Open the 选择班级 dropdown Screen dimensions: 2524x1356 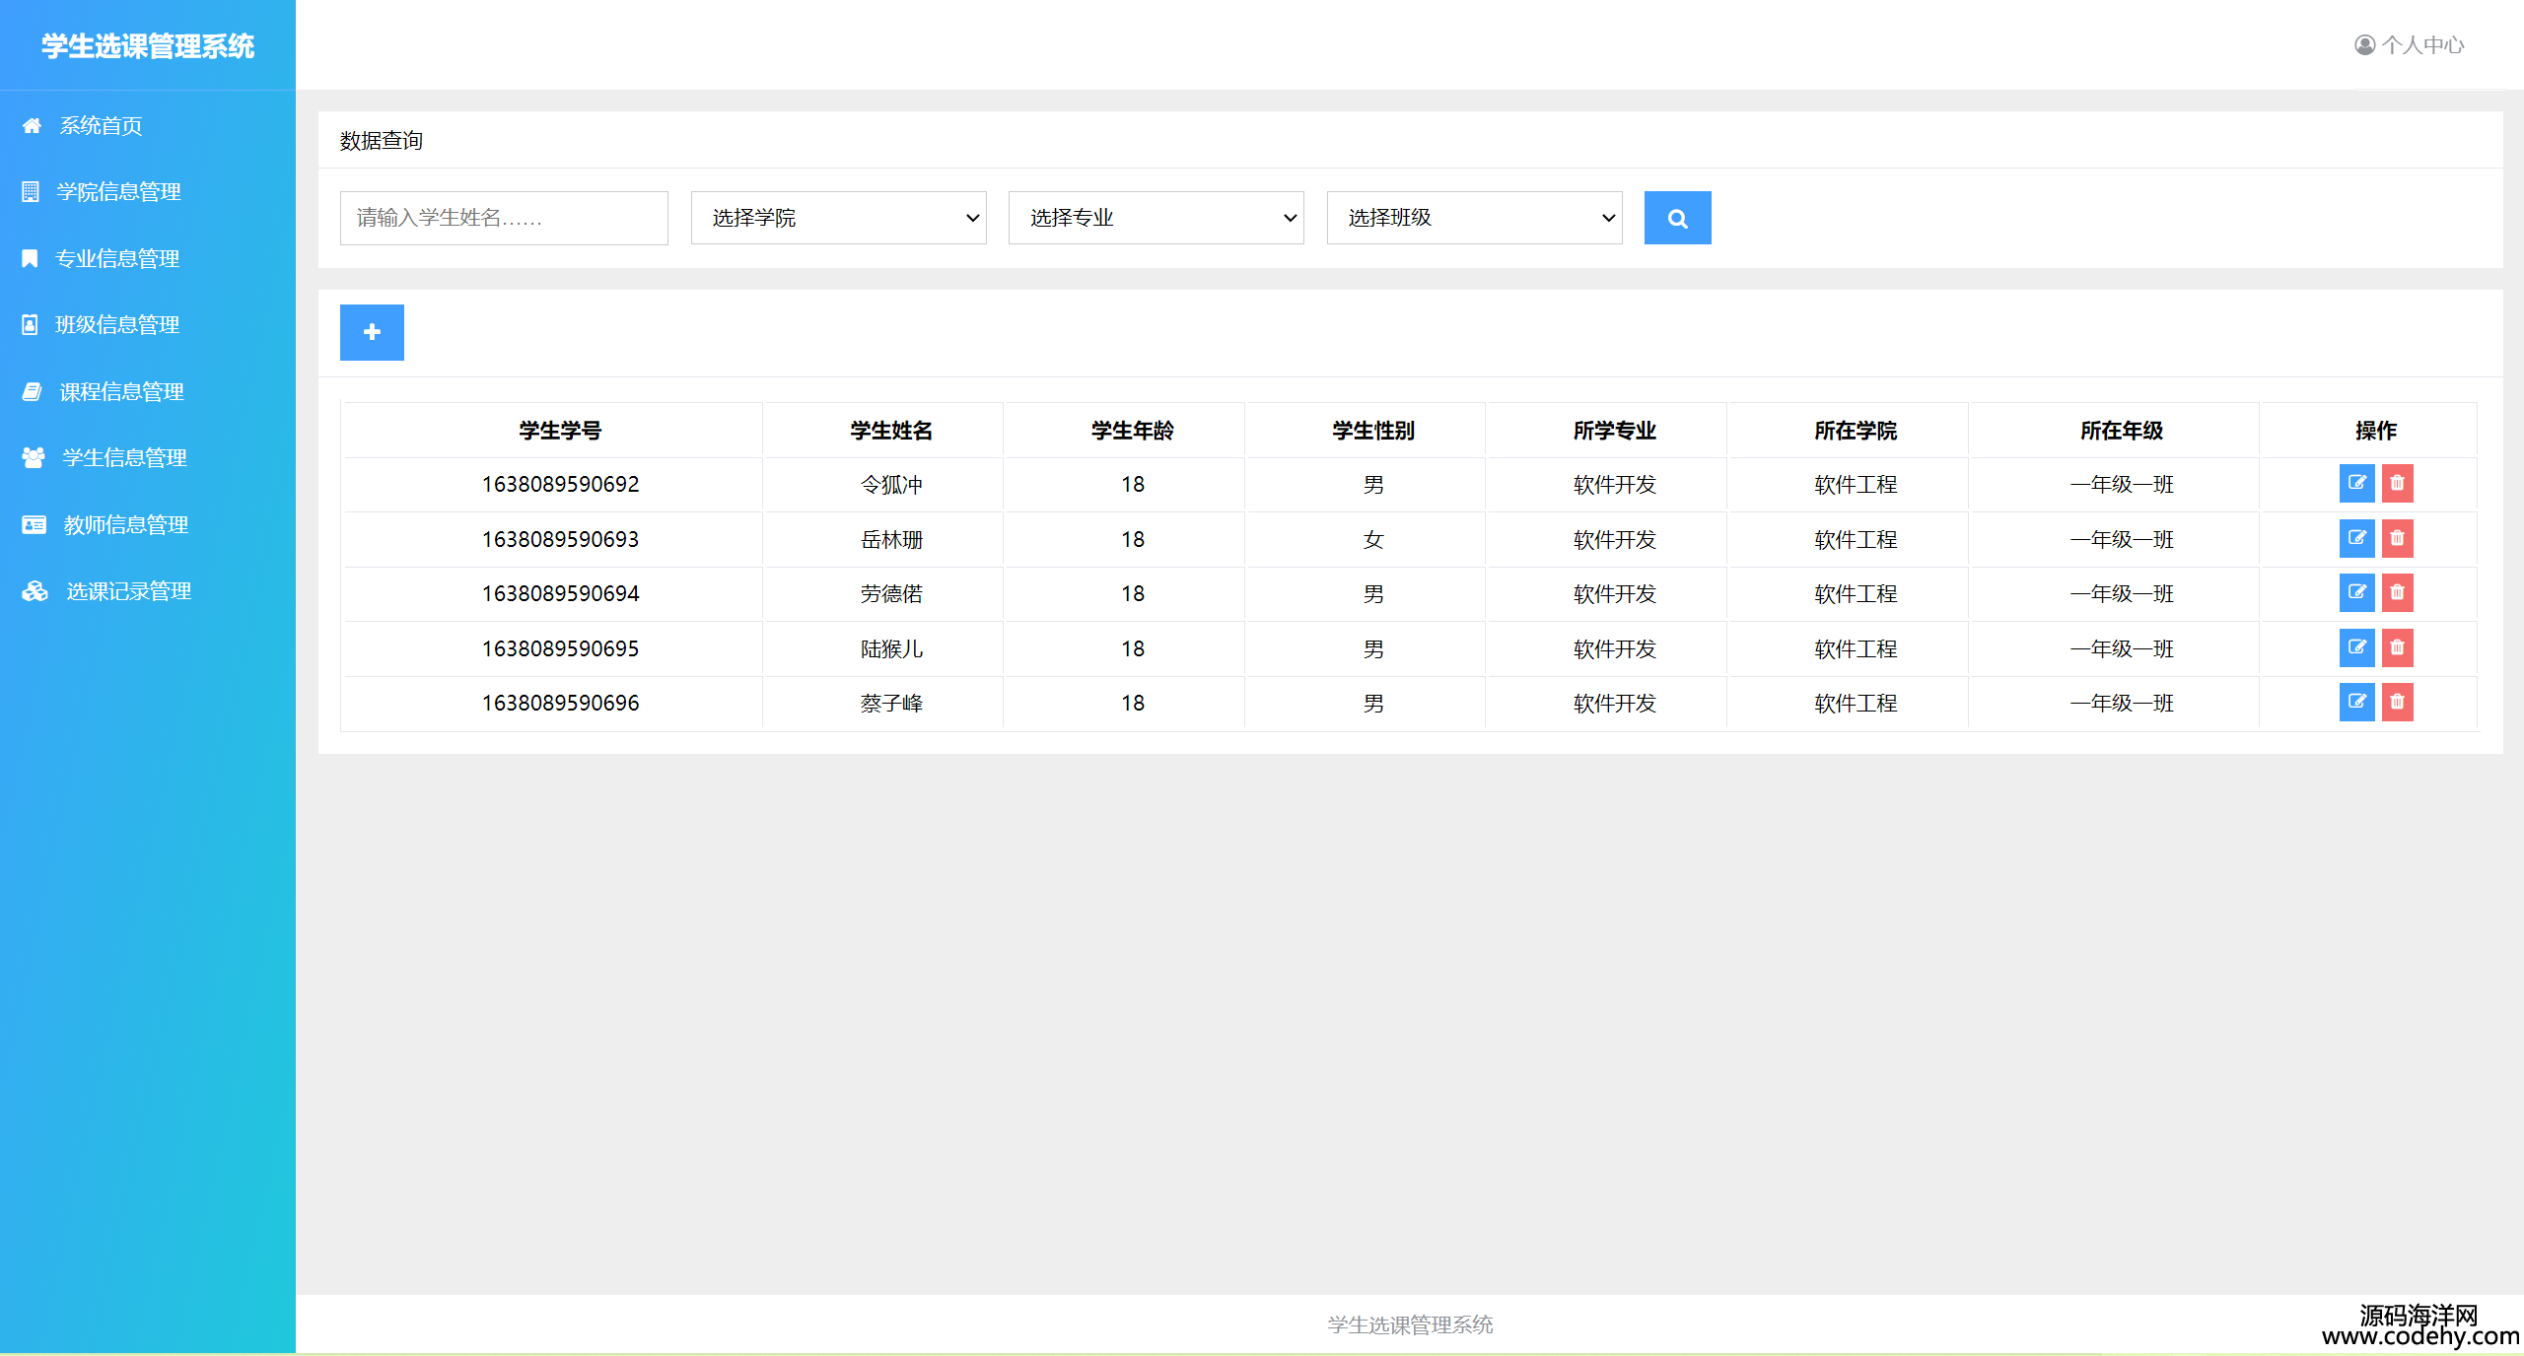(x=1474, y=218)
